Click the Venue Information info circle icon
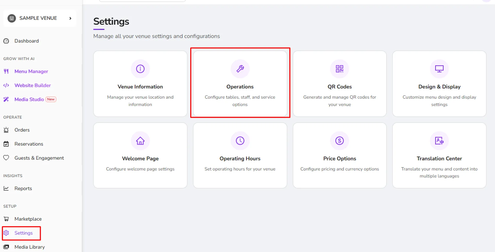 pyautogui.click(x=140, y=69)
